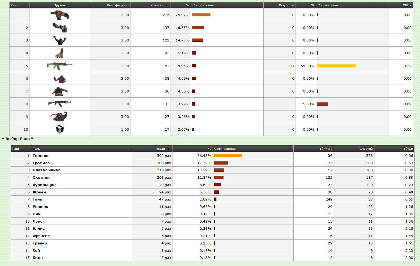Click the Tank weapon image in rank 1
This screenshot has height=266, width=420.
click(60, 15)
